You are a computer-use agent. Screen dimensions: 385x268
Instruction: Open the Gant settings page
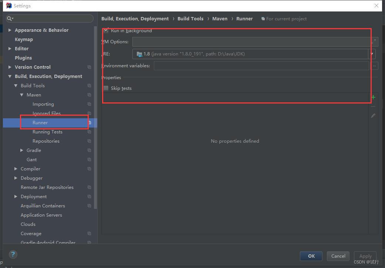pyautogui.click(x=32, y=160)
